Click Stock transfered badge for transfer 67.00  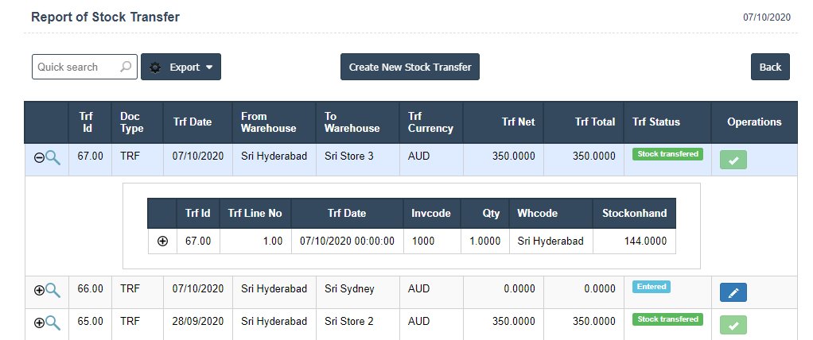click(668, 154)
